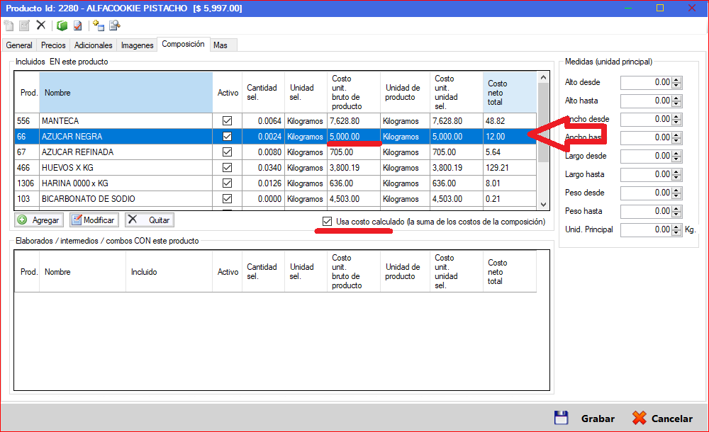Screen dimensions: 709x432
Task: Click the Cancelar button
Action: (x=662, y=419)
